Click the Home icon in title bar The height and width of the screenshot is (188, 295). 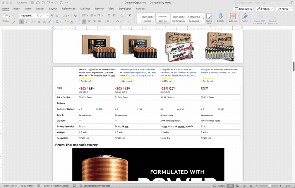(38, 3)
